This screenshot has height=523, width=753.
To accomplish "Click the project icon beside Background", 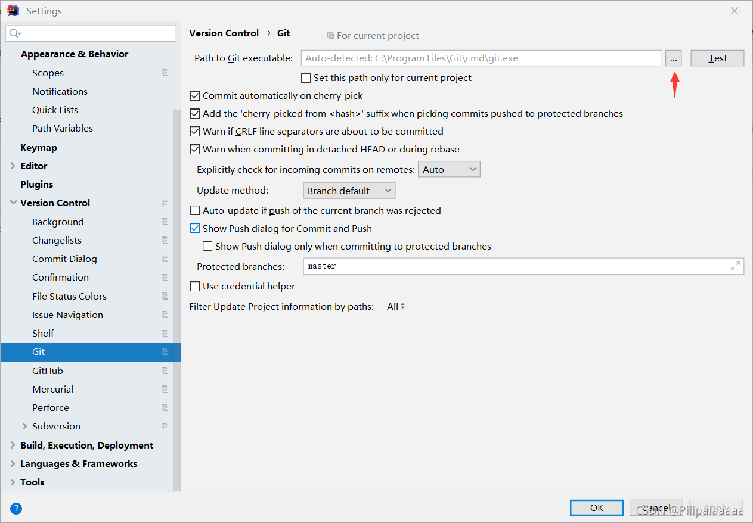I will tap(165, 222).
